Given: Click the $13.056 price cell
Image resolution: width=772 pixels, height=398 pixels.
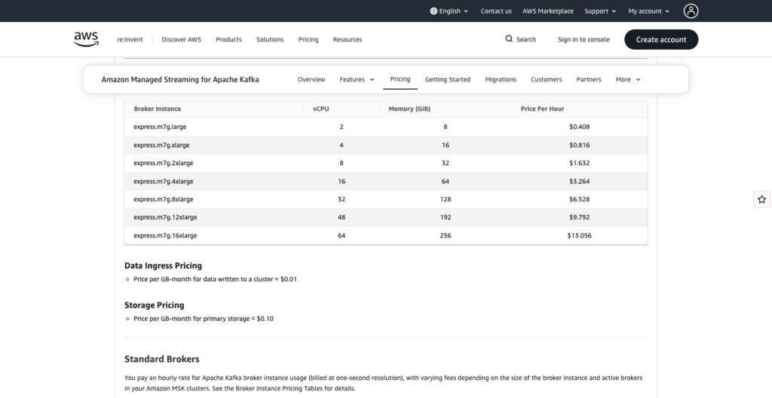Looking at the screenshot, I should click(580, 235).
